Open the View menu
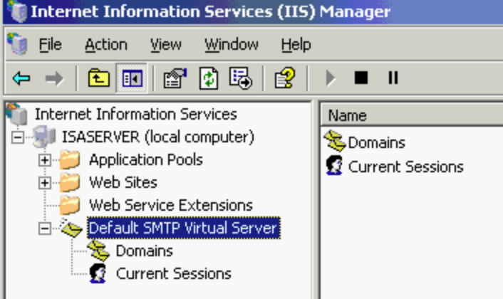 pos(166,45)
